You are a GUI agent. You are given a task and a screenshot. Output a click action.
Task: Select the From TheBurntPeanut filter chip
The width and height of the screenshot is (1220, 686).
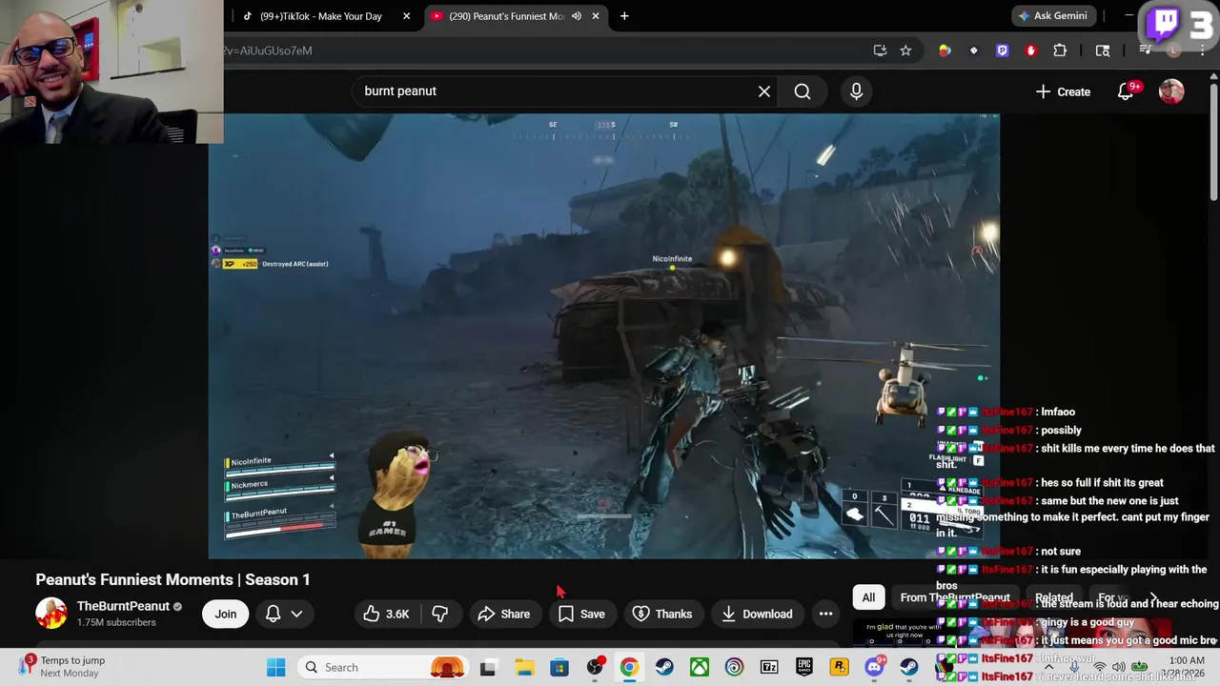955,597
